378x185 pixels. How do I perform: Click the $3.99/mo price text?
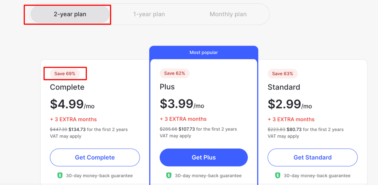pos(182,104)
